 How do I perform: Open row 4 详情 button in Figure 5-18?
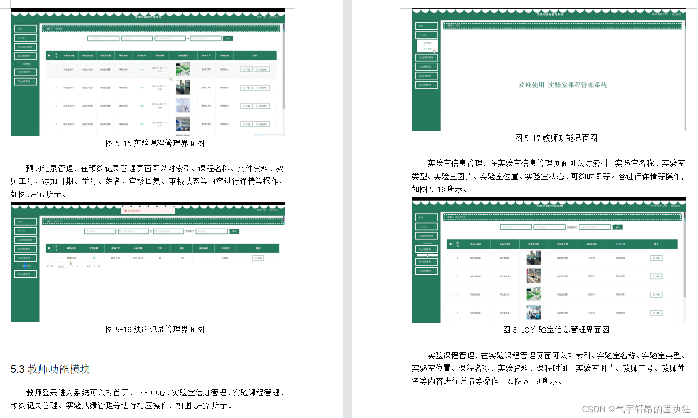pos(656,313)
